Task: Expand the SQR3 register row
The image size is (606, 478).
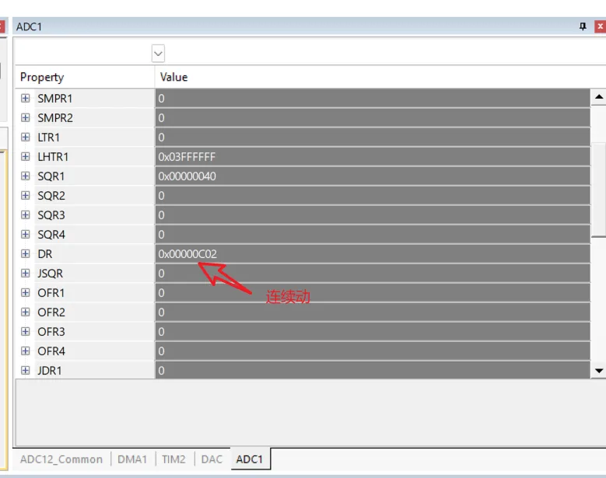Action: coord(25,215)
